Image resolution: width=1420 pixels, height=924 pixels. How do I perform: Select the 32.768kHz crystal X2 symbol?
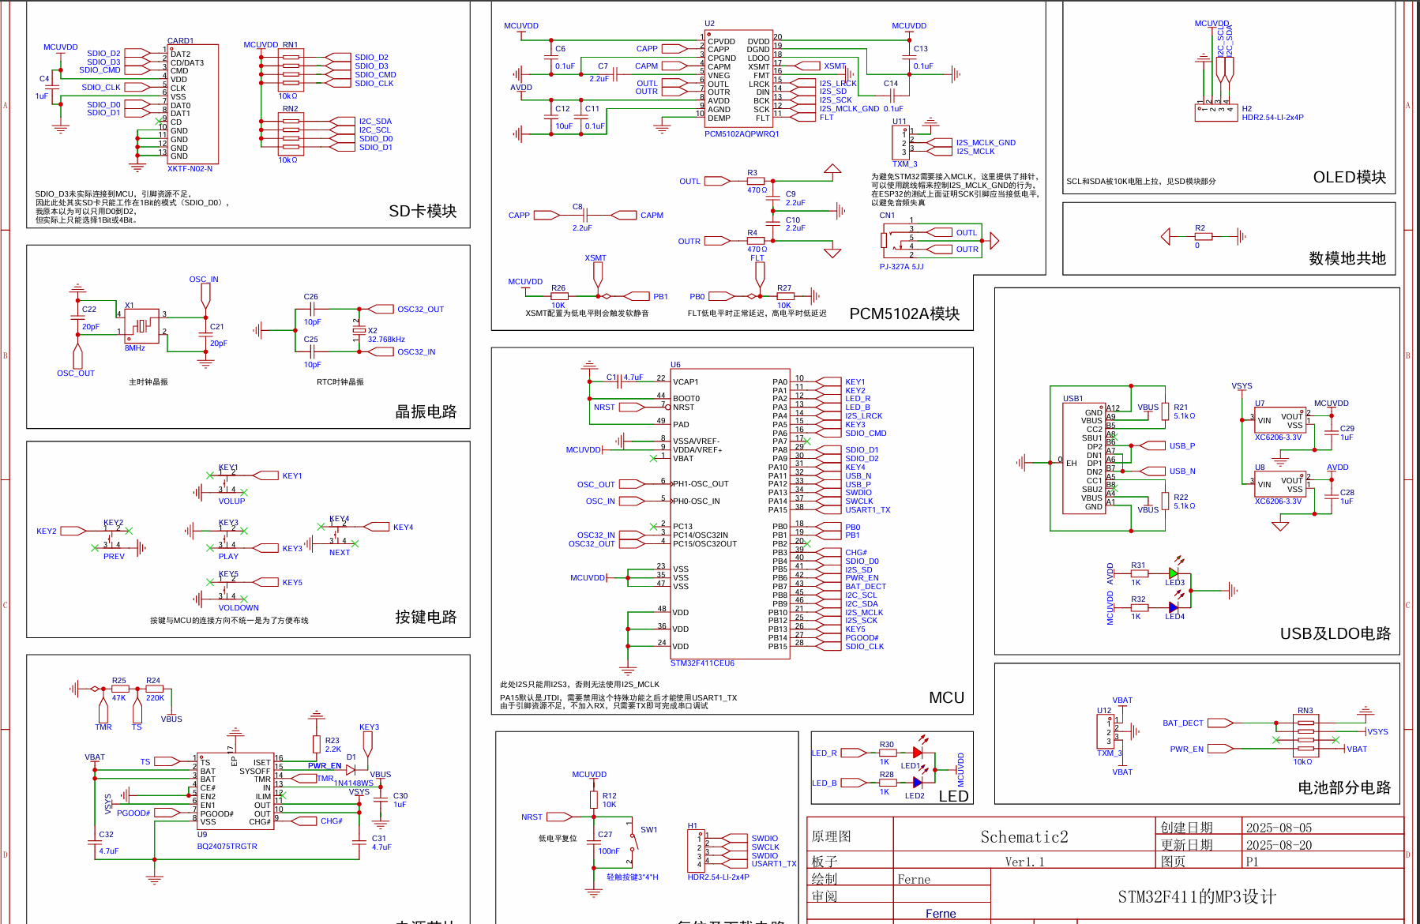[x=359, y=330]
